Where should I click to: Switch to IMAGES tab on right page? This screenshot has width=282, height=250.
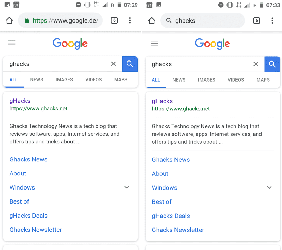pos(207,80)
